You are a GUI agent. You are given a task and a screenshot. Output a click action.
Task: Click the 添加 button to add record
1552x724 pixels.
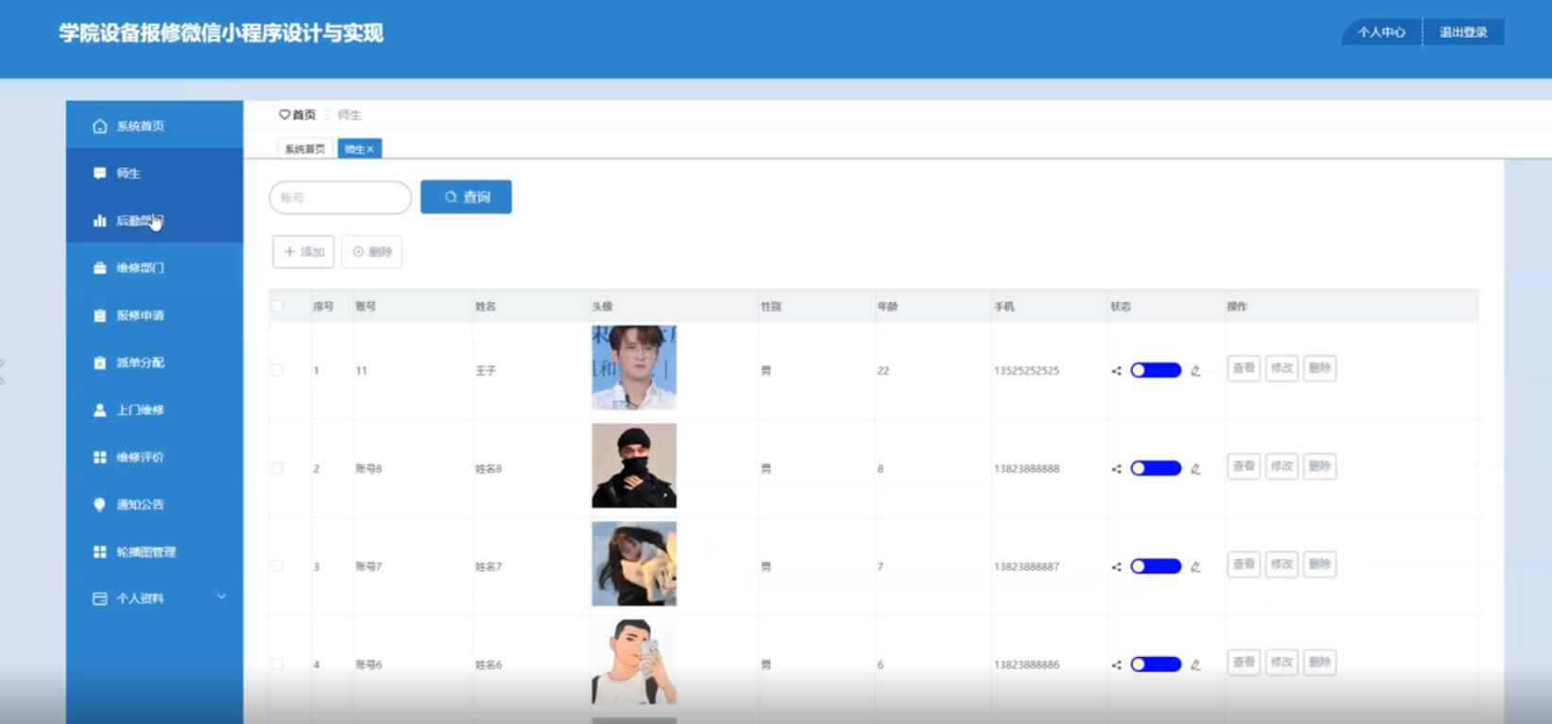pyautogui.click(x=303, y=252)
